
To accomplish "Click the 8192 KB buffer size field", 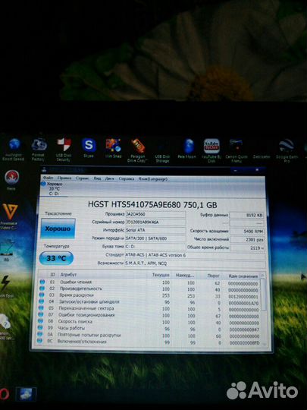I will 246,216.
